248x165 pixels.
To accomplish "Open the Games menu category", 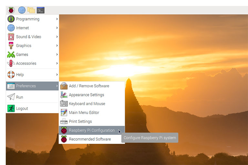I will pos(32,54).
